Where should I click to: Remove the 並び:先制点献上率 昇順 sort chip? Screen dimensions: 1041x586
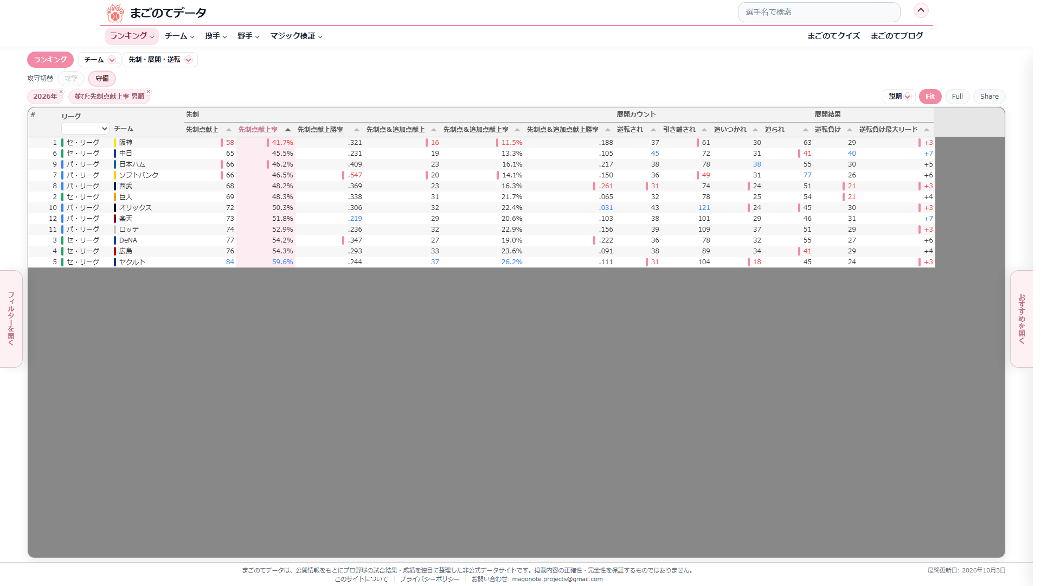tap(148, 92)
